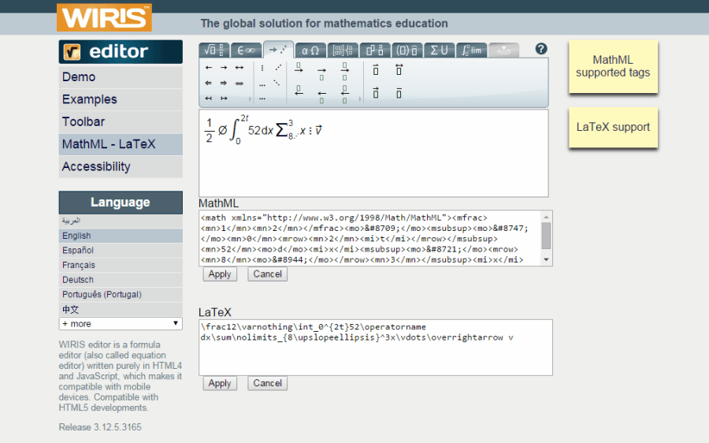Image resolution: width=709 pixels, height=443 pixels.
Task: Insert up-sloping diagonal ellipsis
Action: click(277, 68)
